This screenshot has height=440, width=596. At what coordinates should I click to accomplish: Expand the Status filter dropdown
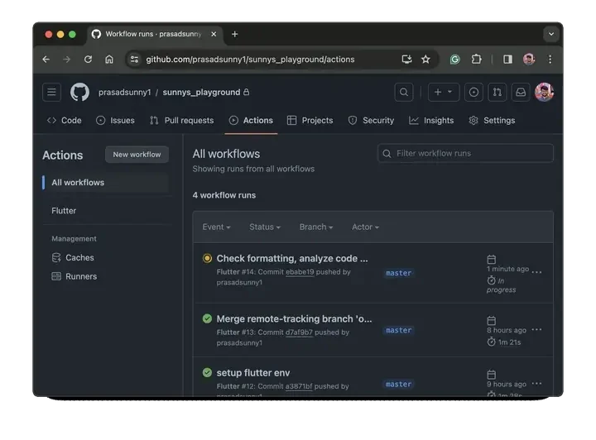tap(265, 227)
